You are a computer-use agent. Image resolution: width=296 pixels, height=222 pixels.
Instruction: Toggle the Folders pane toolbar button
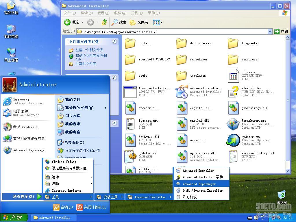click(139, 22)
